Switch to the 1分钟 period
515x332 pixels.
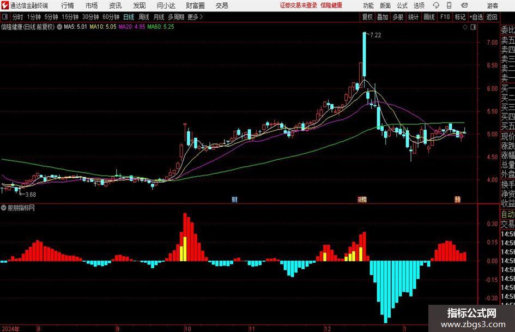point(34,17)
